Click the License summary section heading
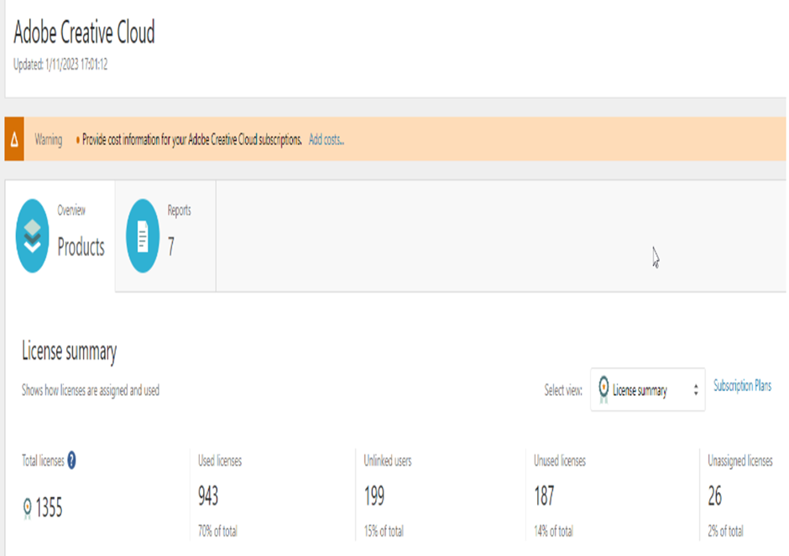789x556 pixels. click(69, 351)
